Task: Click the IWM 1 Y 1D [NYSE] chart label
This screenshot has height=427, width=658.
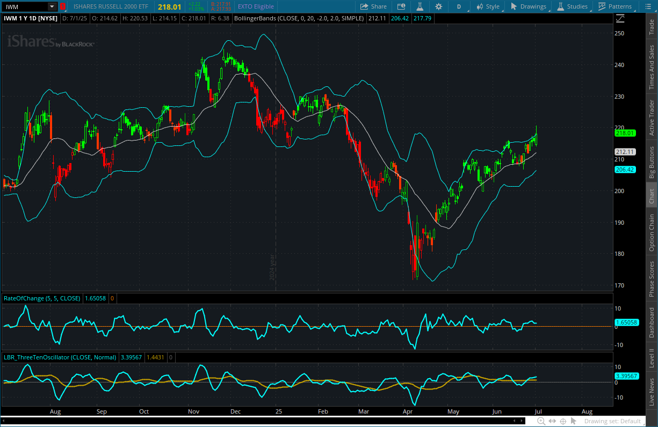Action: (32, 18)
